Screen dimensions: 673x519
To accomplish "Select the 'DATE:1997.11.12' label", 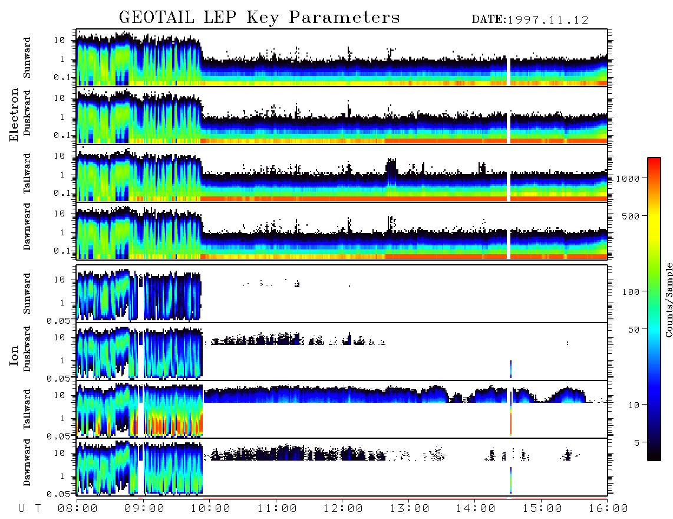I will pos(530,20).
